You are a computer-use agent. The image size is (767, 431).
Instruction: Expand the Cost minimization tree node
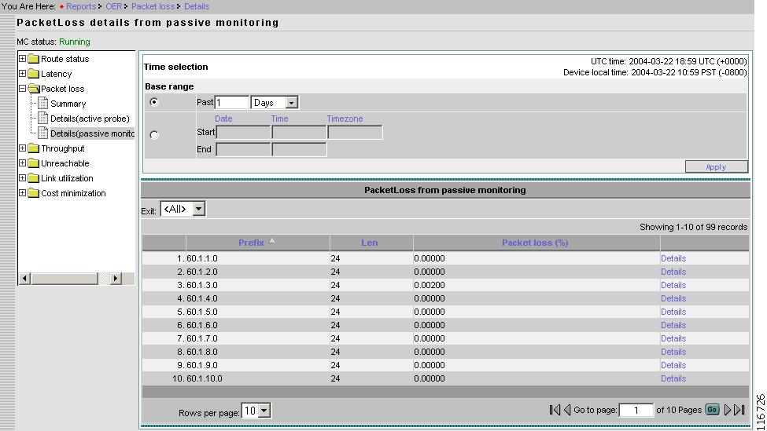point(23,193)
